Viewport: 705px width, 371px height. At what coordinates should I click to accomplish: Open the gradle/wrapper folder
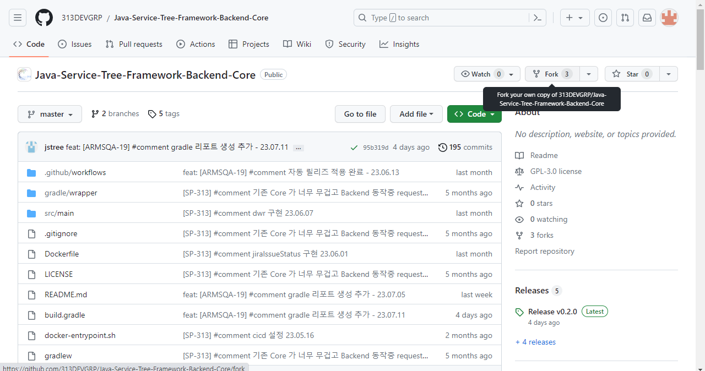coord(71,193)
